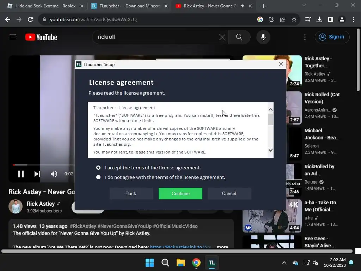
Task: Show hidden system tray icons
Action: pos(284,263)
